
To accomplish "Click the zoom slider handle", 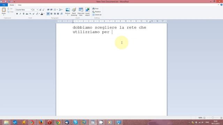I will [x=213, y=118].
